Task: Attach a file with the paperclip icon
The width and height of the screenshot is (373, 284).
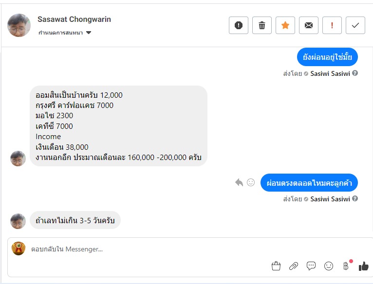Action: click(294, 266)
